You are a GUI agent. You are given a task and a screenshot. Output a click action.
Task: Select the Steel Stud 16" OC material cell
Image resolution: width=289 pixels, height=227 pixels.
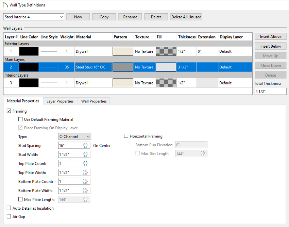[x=93, y=67]
